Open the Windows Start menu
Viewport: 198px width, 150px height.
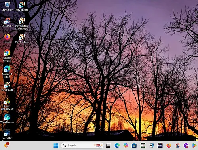pyautogui.click(x=56, y=146)
